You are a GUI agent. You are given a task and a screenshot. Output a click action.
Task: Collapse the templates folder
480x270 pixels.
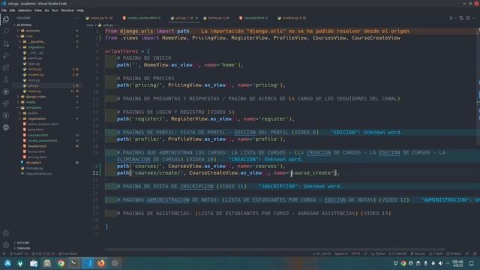coord(33,108)
